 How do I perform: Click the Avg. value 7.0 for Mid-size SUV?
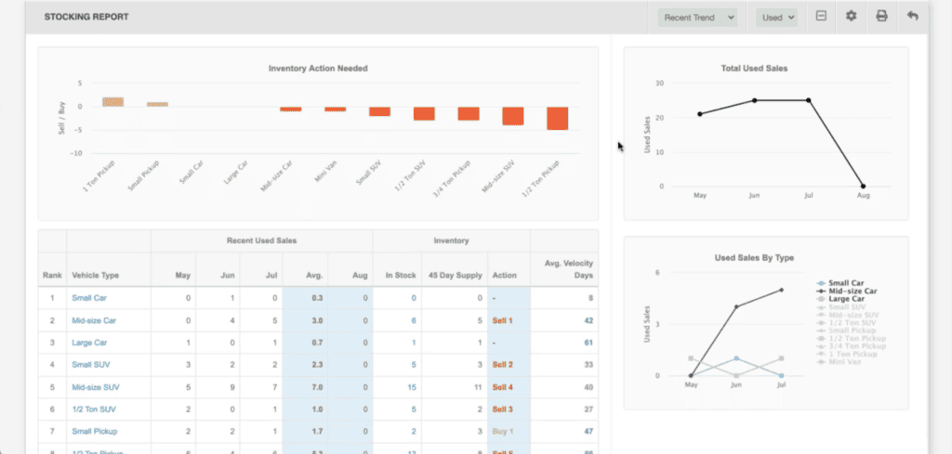317,387
